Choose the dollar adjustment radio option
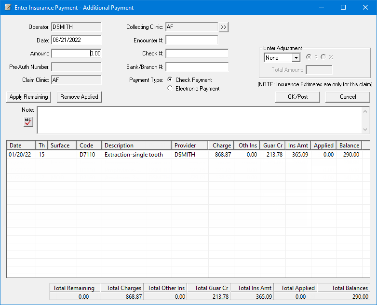 click(x=309, y=57)
